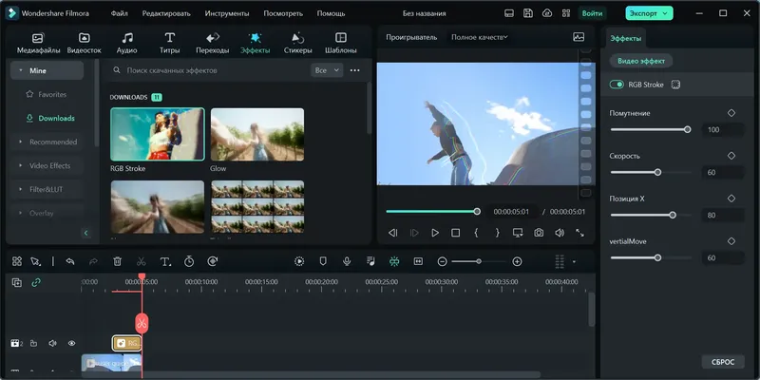
Task: Mute the effect track with the speaker icon
Action: (52, 343)
